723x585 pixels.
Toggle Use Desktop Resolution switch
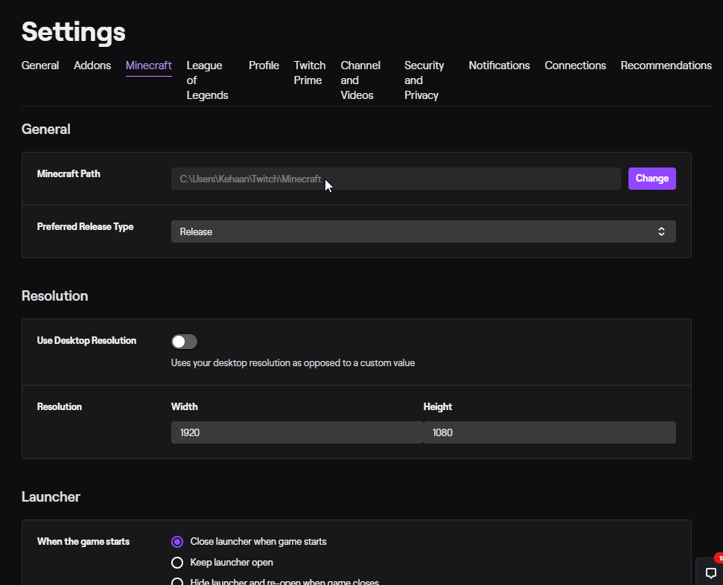(x=184, y=342)
